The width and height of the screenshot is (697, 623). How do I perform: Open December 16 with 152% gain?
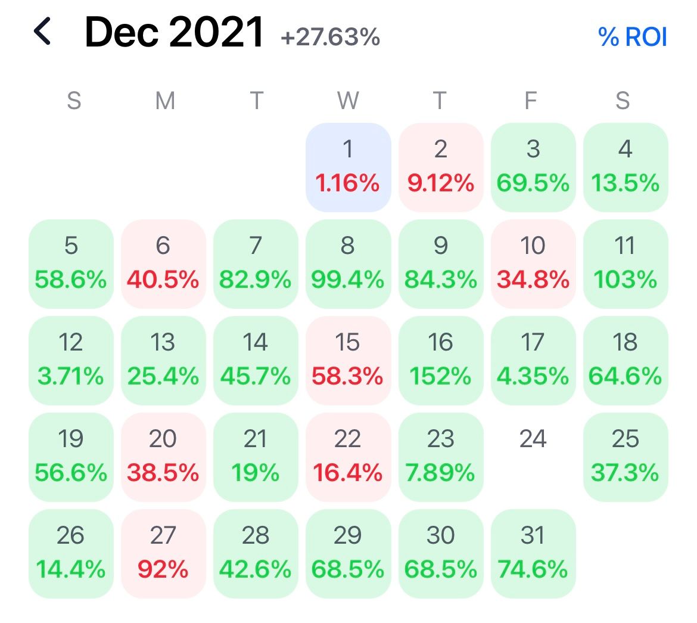pos(440,361)
